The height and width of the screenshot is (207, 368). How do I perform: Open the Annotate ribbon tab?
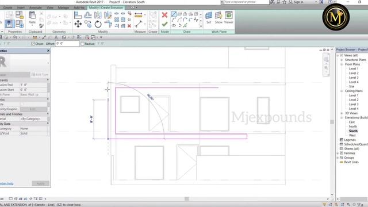tap(35, 7)
